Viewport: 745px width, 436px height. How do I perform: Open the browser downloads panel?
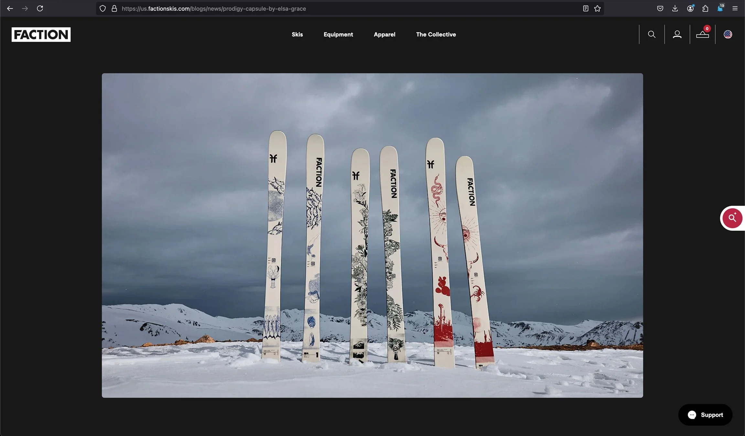point(675,8)
